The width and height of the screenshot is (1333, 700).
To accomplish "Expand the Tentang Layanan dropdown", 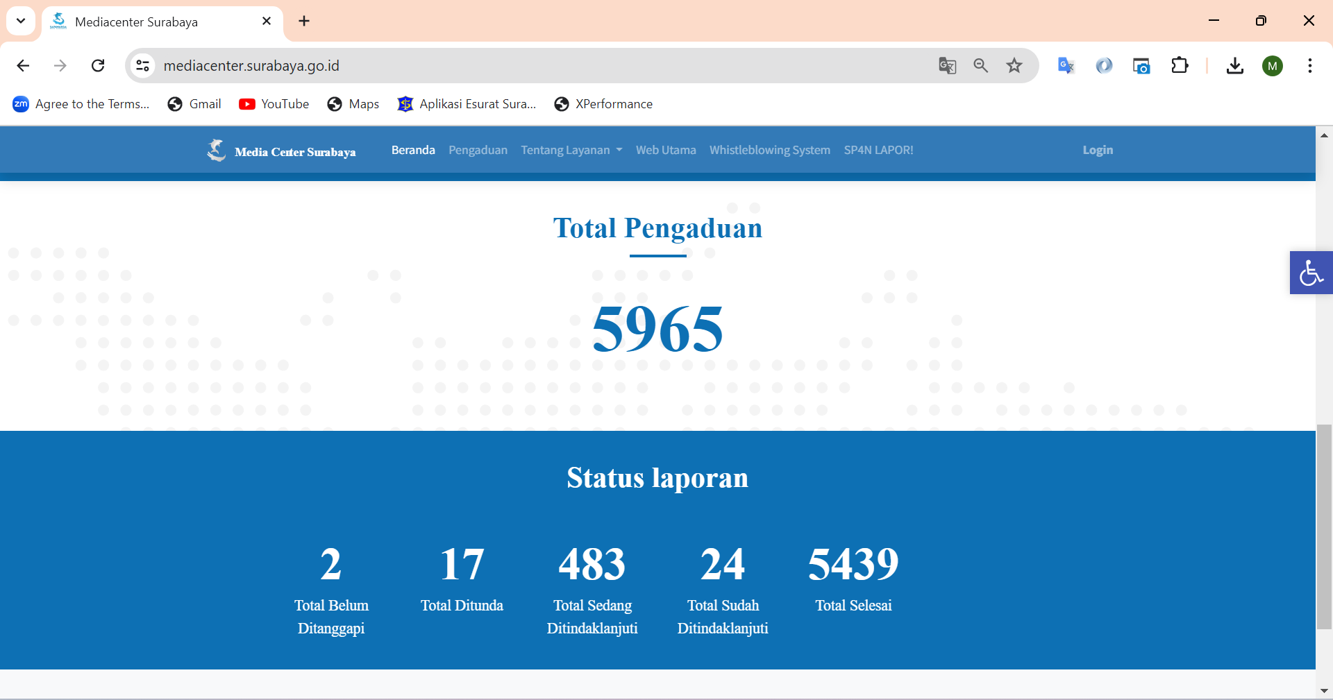I will [x=571, y=150].
